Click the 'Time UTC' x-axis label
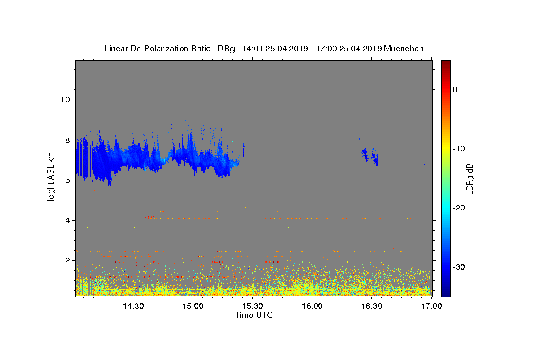The width and height of the screenshot is (535, 356). click(254, 315)
